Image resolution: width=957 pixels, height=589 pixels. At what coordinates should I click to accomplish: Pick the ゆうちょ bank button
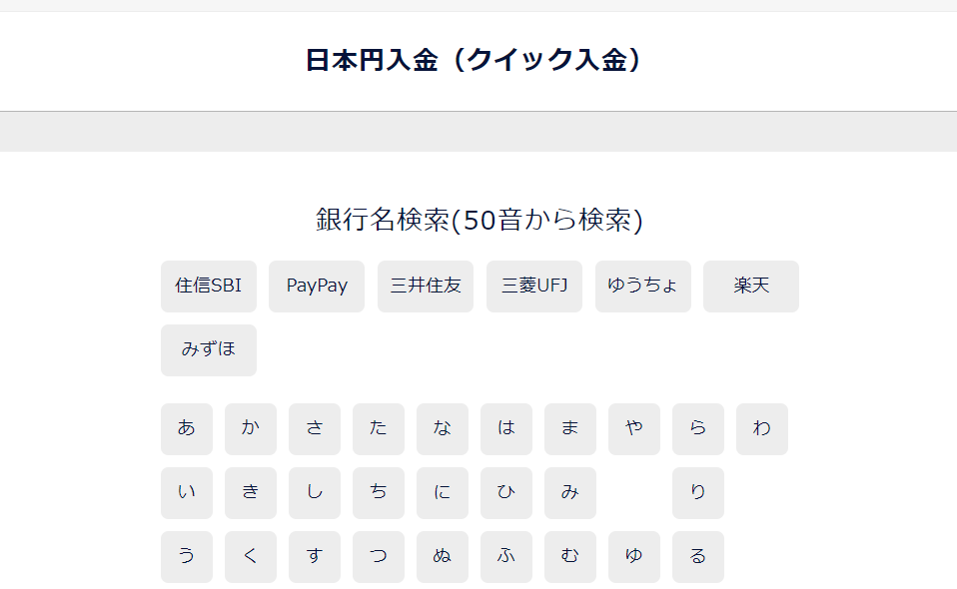coord(643,287)
